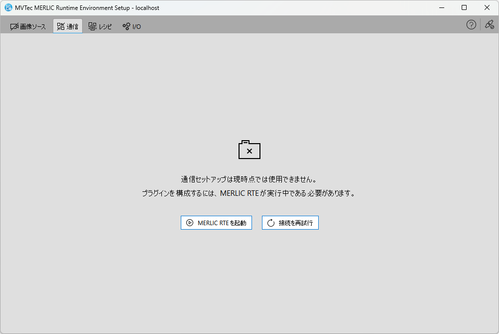This screenshot has width=499, height=334.
Task: Click the recipe icon beside レシピ
Action: [92, 26]
